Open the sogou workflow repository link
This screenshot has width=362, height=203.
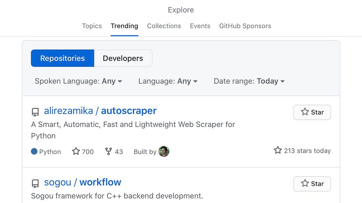point(82,182)
